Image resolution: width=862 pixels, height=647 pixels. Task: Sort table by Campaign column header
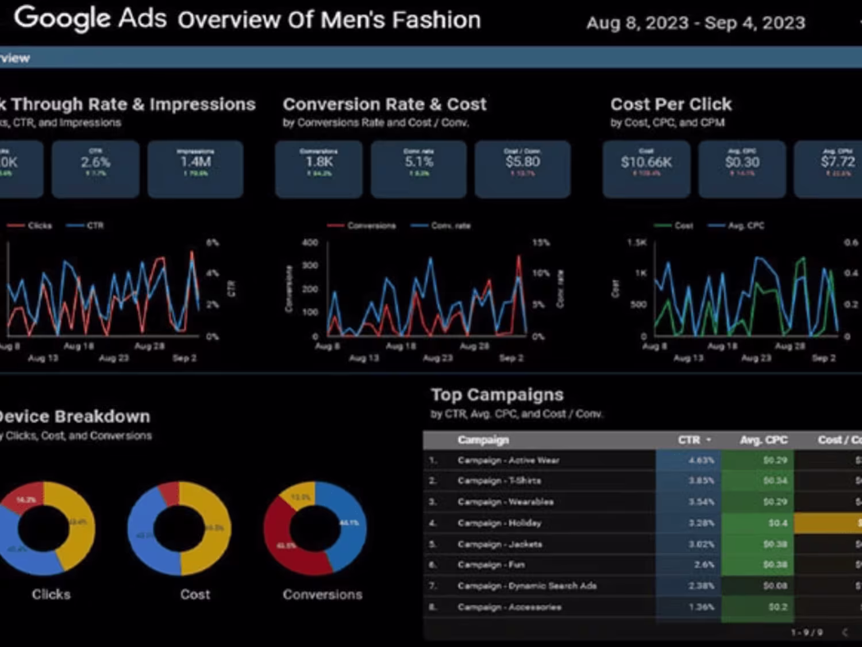click(x=483, y=440)
